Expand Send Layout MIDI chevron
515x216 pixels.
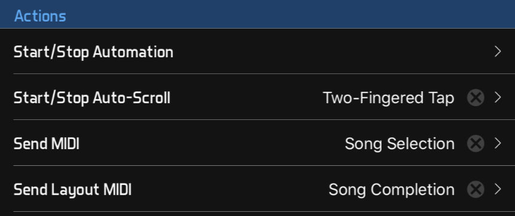point(498,190)
